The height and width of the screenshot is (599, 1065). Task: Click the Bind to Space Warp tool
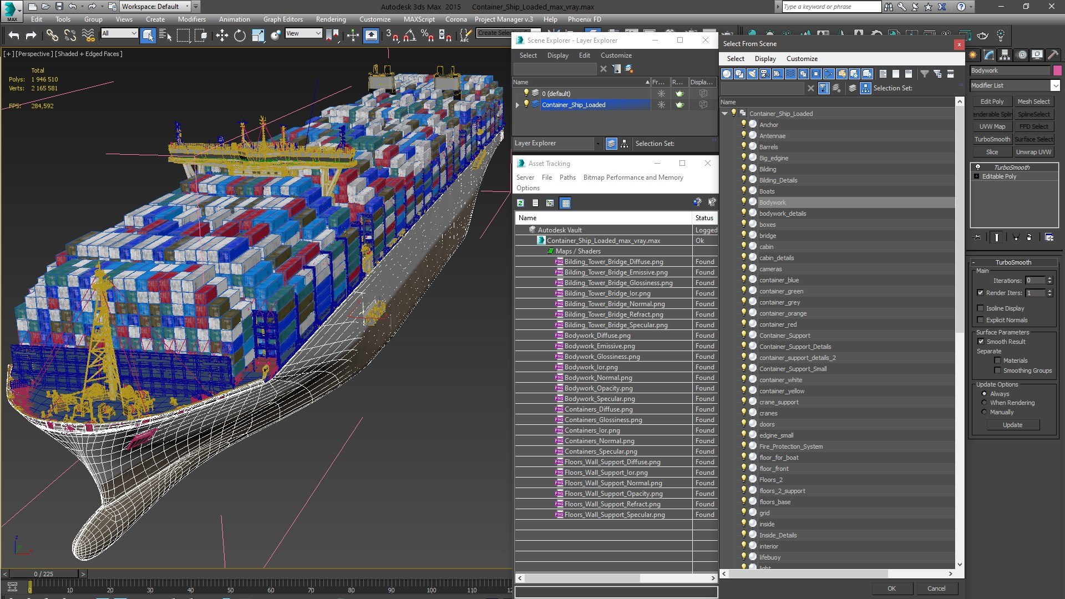click(88, 35)
